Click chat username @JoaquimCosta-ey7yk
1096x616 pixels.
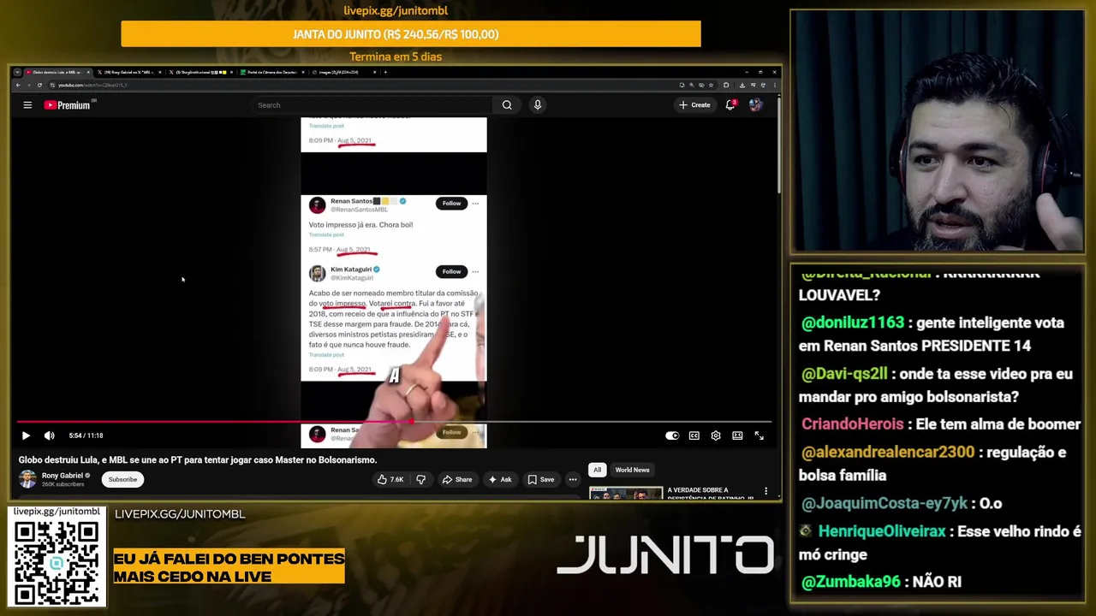coord(885,503)
